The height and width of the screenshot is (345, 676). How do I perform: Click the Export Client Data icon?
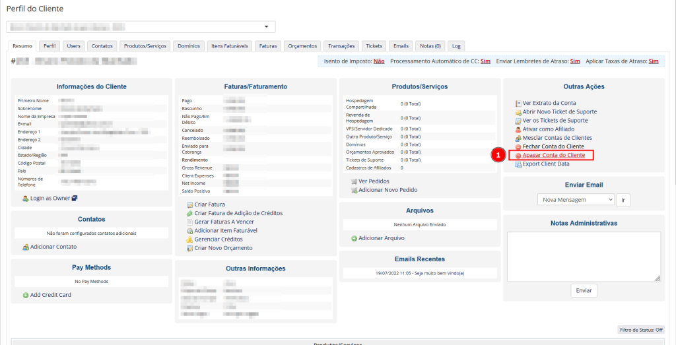(519, 164)
